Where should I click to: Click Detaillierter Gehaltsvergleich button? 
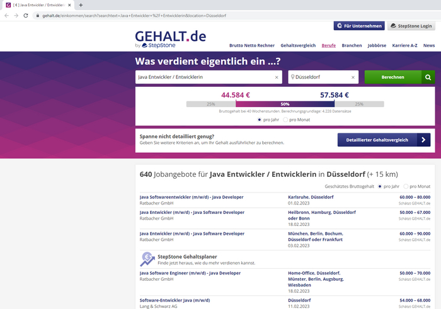384,140
